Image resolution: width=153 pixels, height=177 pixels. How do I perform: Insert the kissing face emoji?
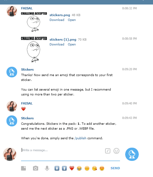[x=94, y=168]
